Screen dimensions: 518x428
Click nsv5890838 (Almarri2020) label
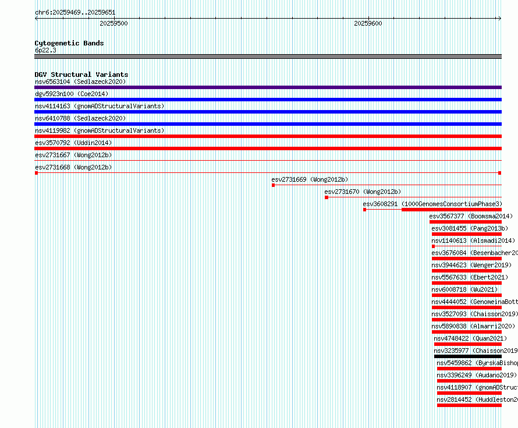point(473,326)
